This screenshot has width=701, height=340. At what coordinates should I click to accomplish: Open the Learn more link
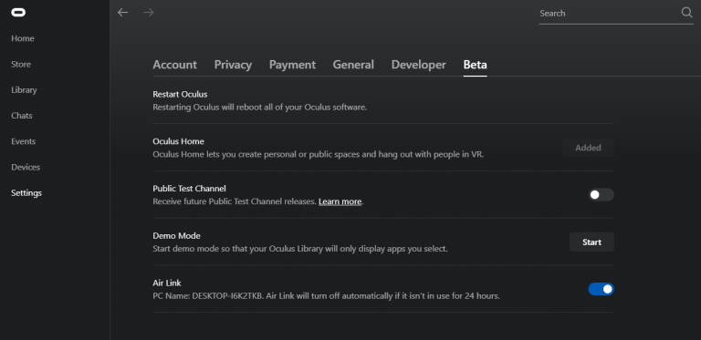tap(340, 201)
